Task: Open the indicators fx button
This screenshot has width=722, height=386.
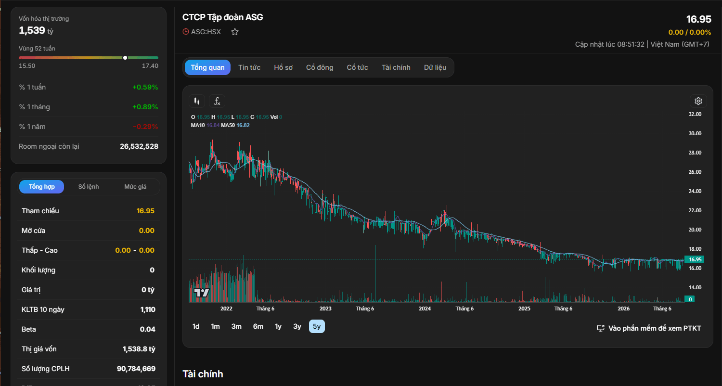Action: pyautogui.click(x=217, y=101)
